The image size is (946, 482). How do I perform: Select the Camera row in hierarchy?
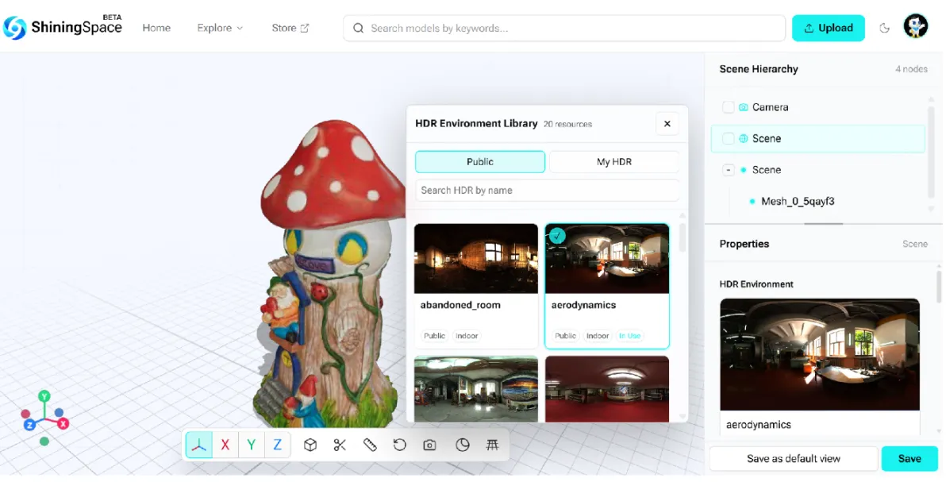(817, 107)
